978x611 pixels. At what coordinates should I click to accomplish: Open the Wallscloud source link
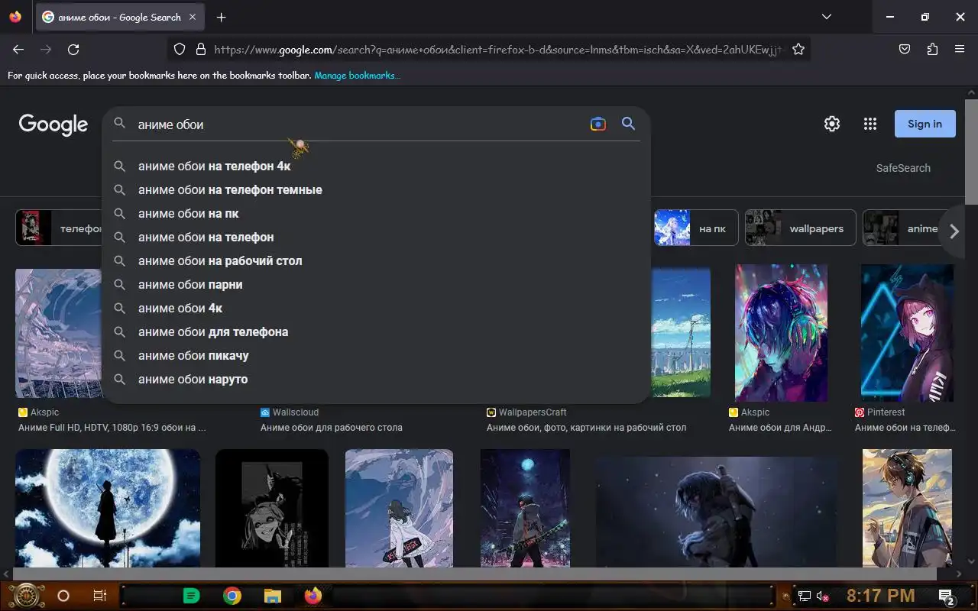[290, 412]
